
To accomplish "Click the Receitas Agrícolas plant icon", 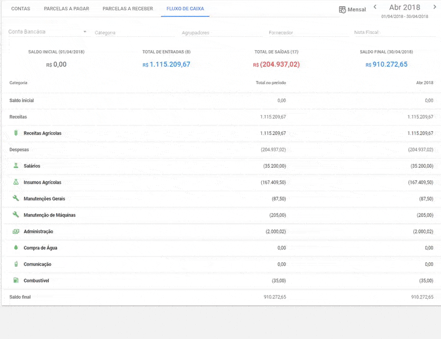I will 16,133.
